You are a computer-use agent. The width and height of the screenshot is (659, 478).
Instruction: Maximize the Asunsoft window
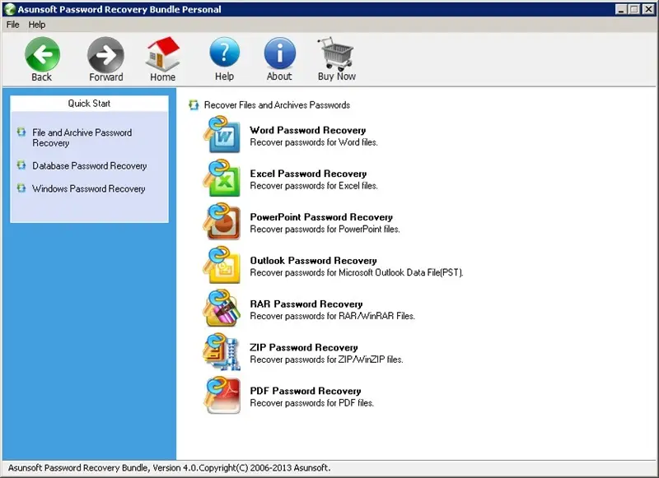(x=634, y=9)
